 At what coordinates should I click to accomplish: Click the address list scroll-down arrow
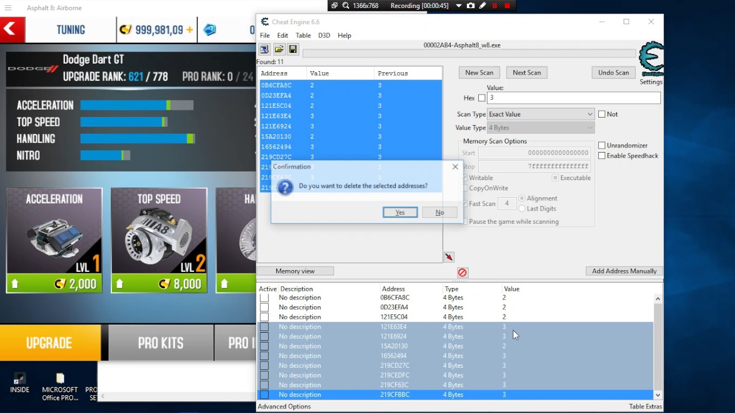(x=658, y=395)
